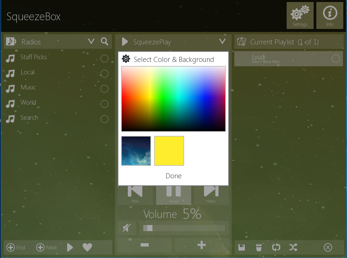Choose the yellow color swatch
This screenshot has width=347, height=258.
point(169,151)
